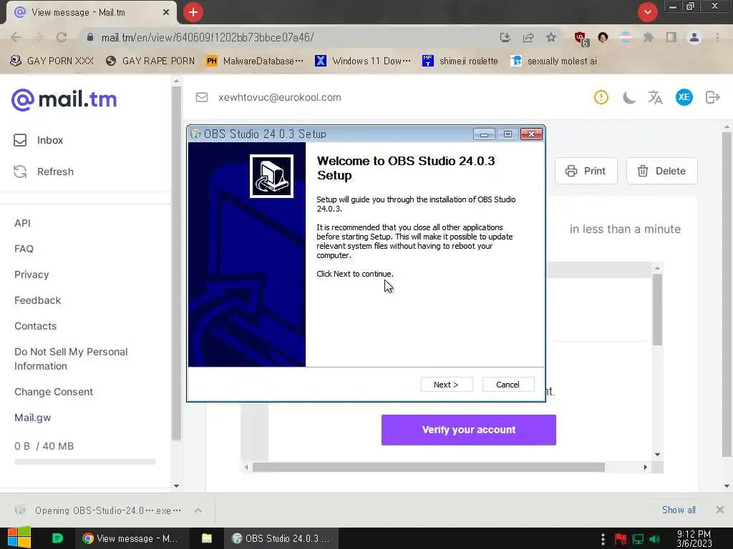Click the Verify your account button
The width and height of the screenshot is (733, 549).
468,430
